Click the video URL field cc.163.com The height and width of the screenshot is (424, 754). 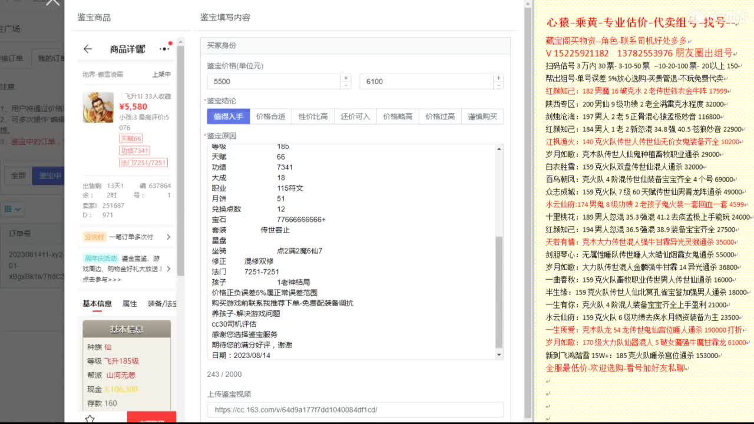click(x=355, y=410)
